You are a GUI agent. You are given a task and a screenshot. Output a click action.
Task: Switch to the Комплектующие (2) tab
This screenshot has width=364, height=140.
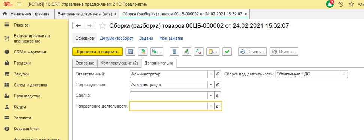tap(119, 63)
